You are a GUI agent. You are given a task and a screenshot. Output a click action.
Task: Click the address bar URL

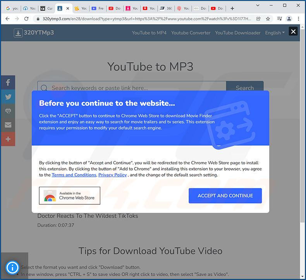pos(147,19)
